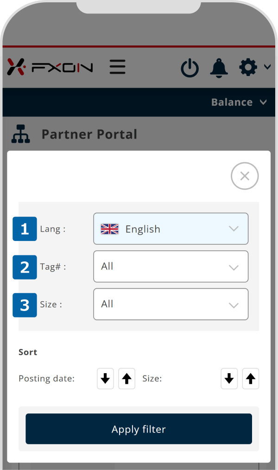Screen dimensions: 278x470
Task: Open the settings gear icon
Action: (x=248, y=68)
